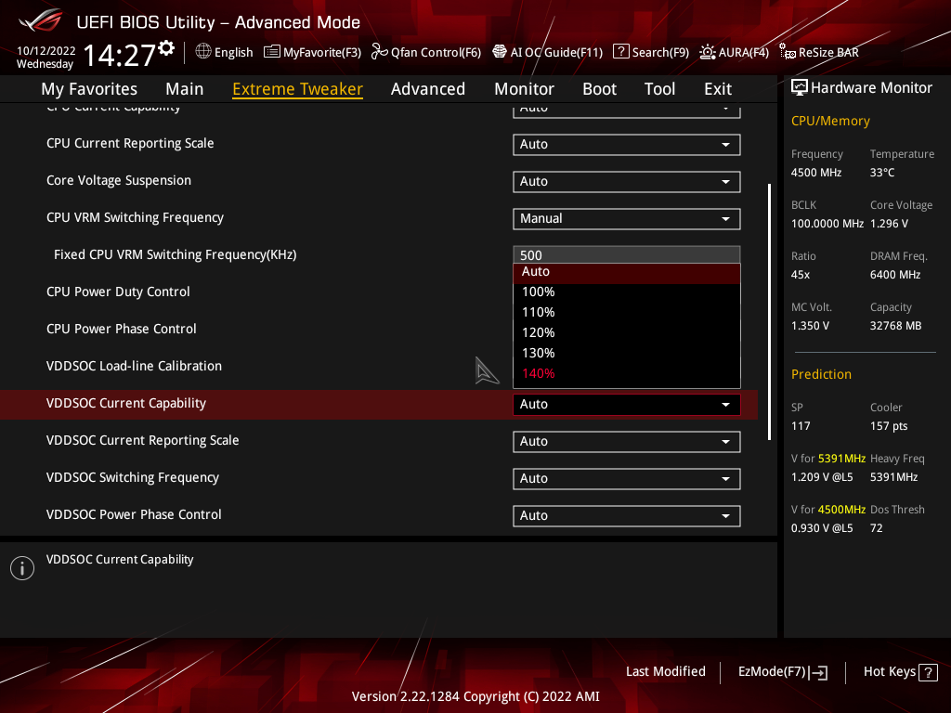Go to the Tool tab
This screenshot has width=951, height=713.
pyautogui.click(x=660, y=89)
